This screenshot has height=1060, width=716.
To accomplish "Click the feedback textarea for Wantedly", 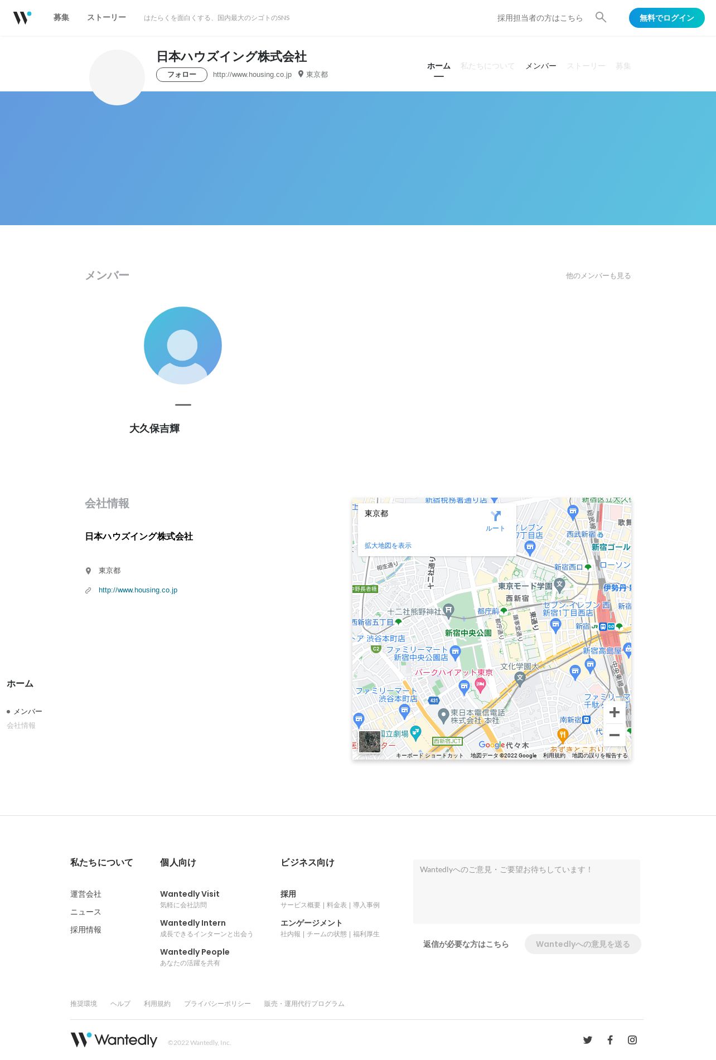I will 526,892.
